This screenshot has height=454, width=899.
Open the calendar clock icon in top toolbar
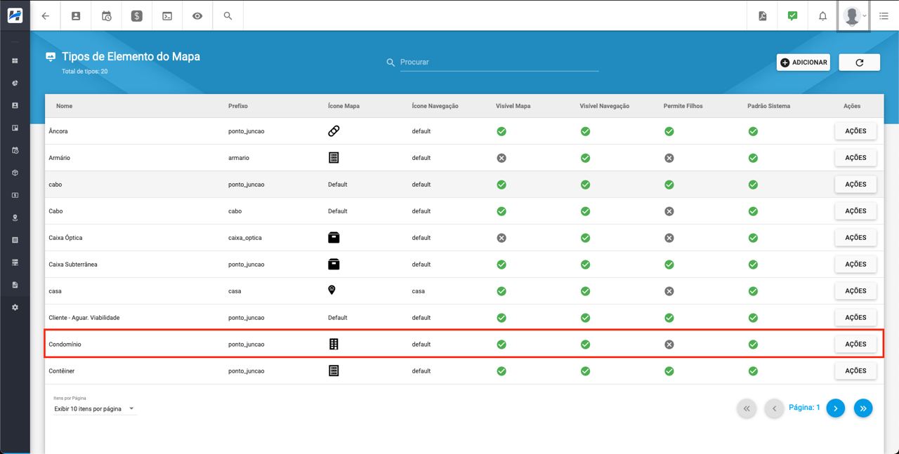pyautogui.click(x=106, y=15)
